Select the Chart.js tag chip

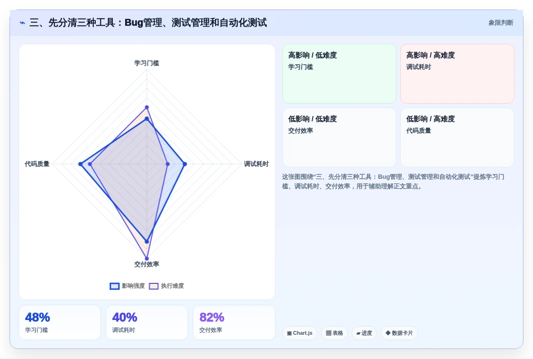pyautogui.click(x=299, y=333)
